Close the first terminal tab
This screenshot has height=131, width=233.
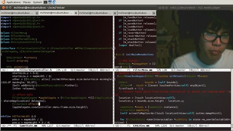(37, 13)
